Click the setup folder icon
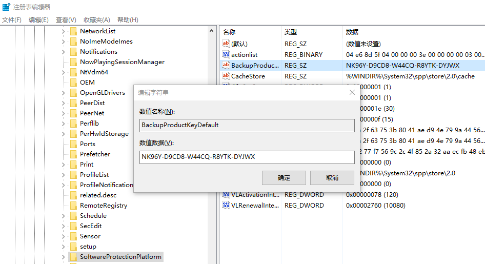This screenshot has height=264, width=485. click(x=73, y=247)
